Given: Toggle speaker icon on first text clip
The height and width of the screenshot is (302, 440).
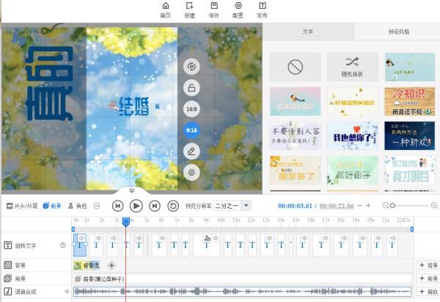Looking at the screenshot, I should click(x=81, y=238).
